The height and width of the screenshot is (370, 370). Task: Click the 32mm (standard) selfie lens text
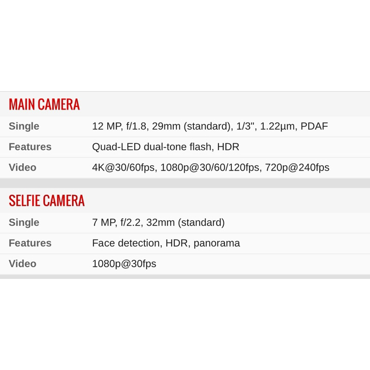pos(185,222)
